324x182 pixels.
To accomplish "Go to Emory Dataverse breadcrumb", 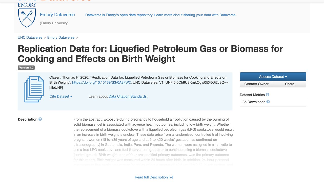I will pos(61,37).
